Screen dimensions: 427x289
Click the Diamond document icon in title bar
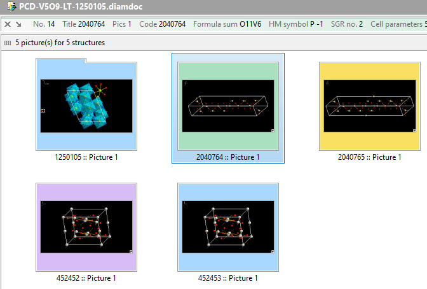pyautogui.click(x=10, y=6)
